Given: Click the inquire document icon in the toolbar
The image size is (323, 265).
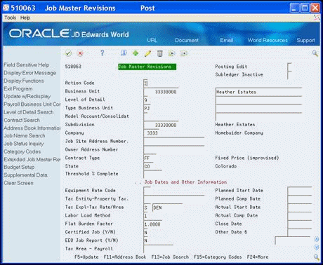Looking at the screenshot, I should tap(124, 53).
